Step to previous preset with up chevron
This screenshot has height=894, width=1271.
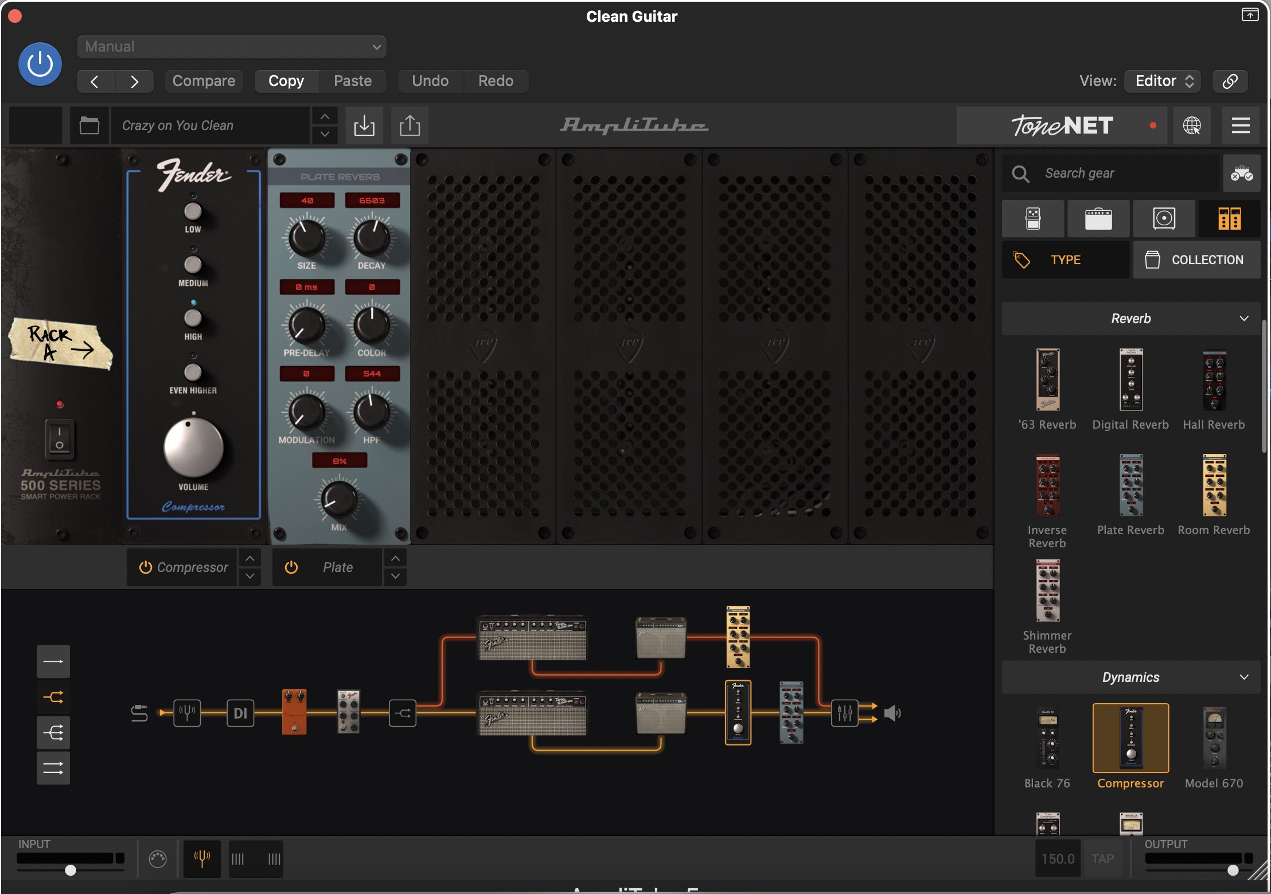[x=325, y=117]
